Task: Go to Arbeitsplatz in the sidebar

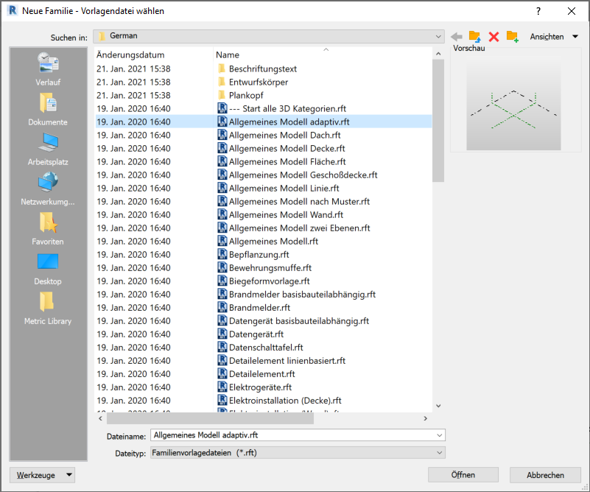Action: coord(48,150)
